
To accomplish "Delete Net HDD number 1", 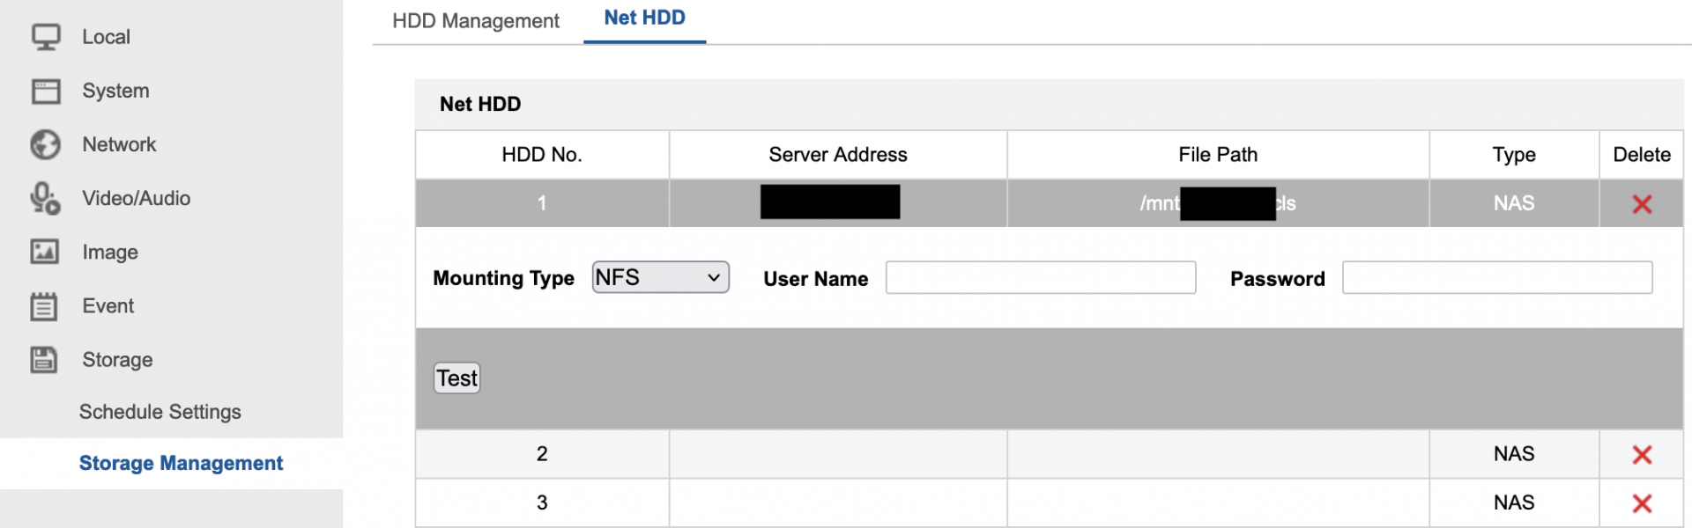I will (x=1642, y=204).
